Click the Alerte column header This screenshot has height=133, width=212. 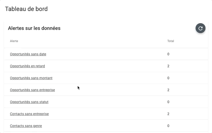click(14, 41)
